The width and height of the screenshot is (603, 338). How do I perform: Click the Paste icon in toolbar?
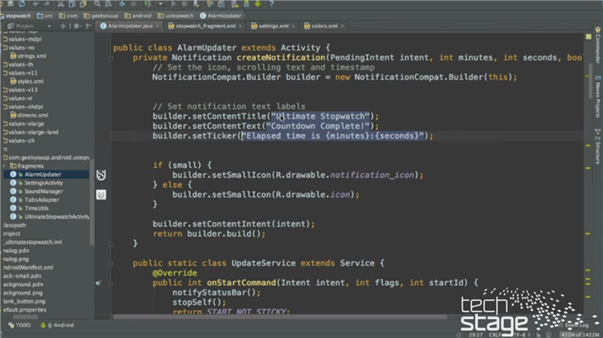[x=83, y=4]
